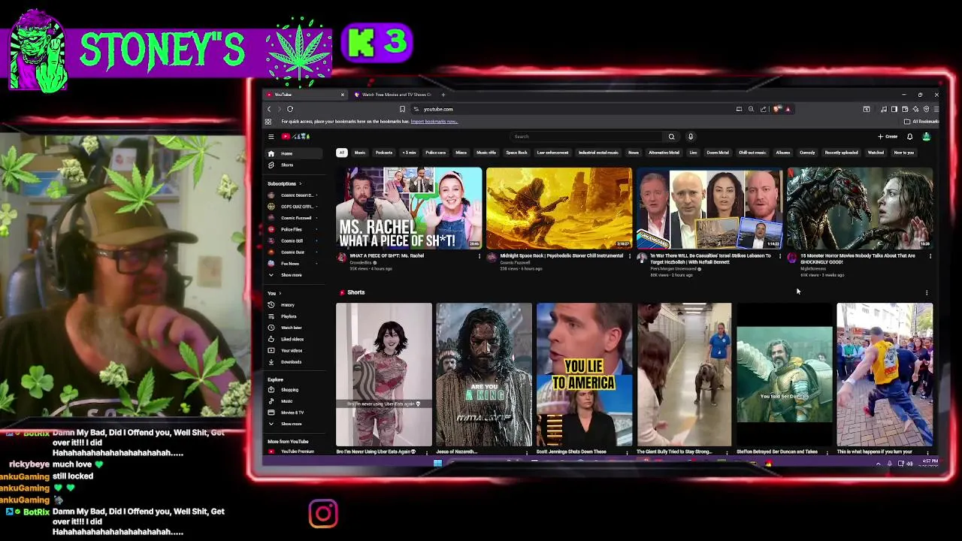Viewport: 962px width, 541px height.
Task: Open the All Bookmarks folder
Action: pos(923,122)
